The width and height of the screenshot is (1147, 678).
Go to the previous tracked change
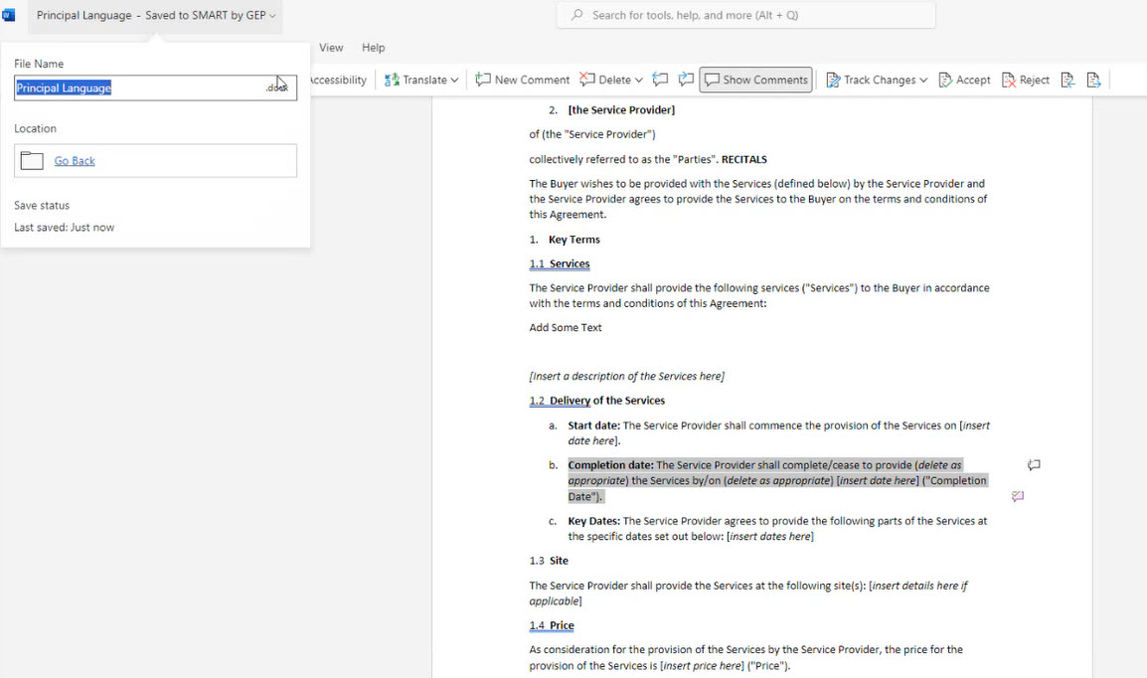pyautogui.click(x=1067, y=80)
